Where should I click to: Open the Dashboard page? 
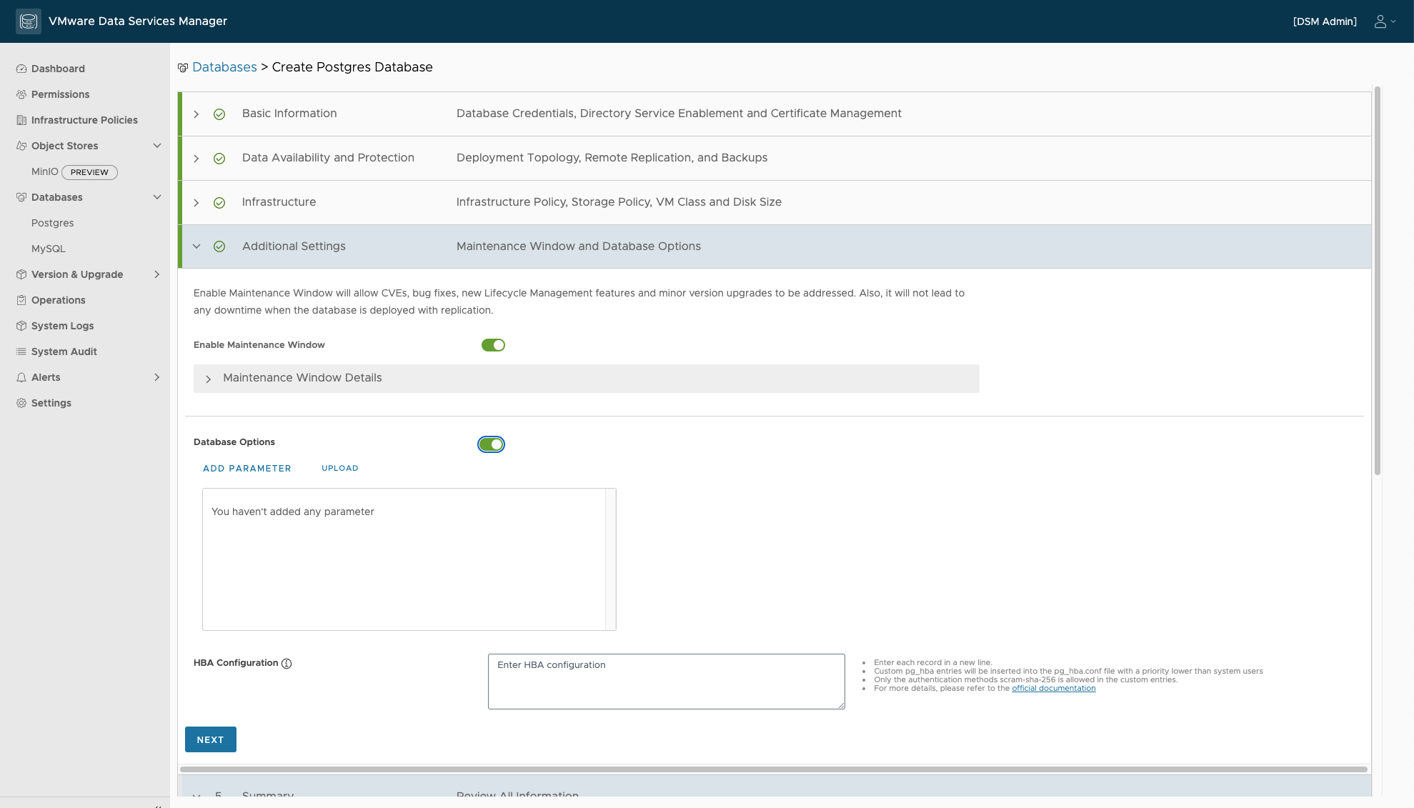(58, 69)
